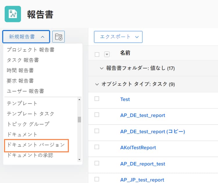Collapse the 報告書フォルダー: 値なし group
Viewport: 218px width, 183px height.
[102, 68]
